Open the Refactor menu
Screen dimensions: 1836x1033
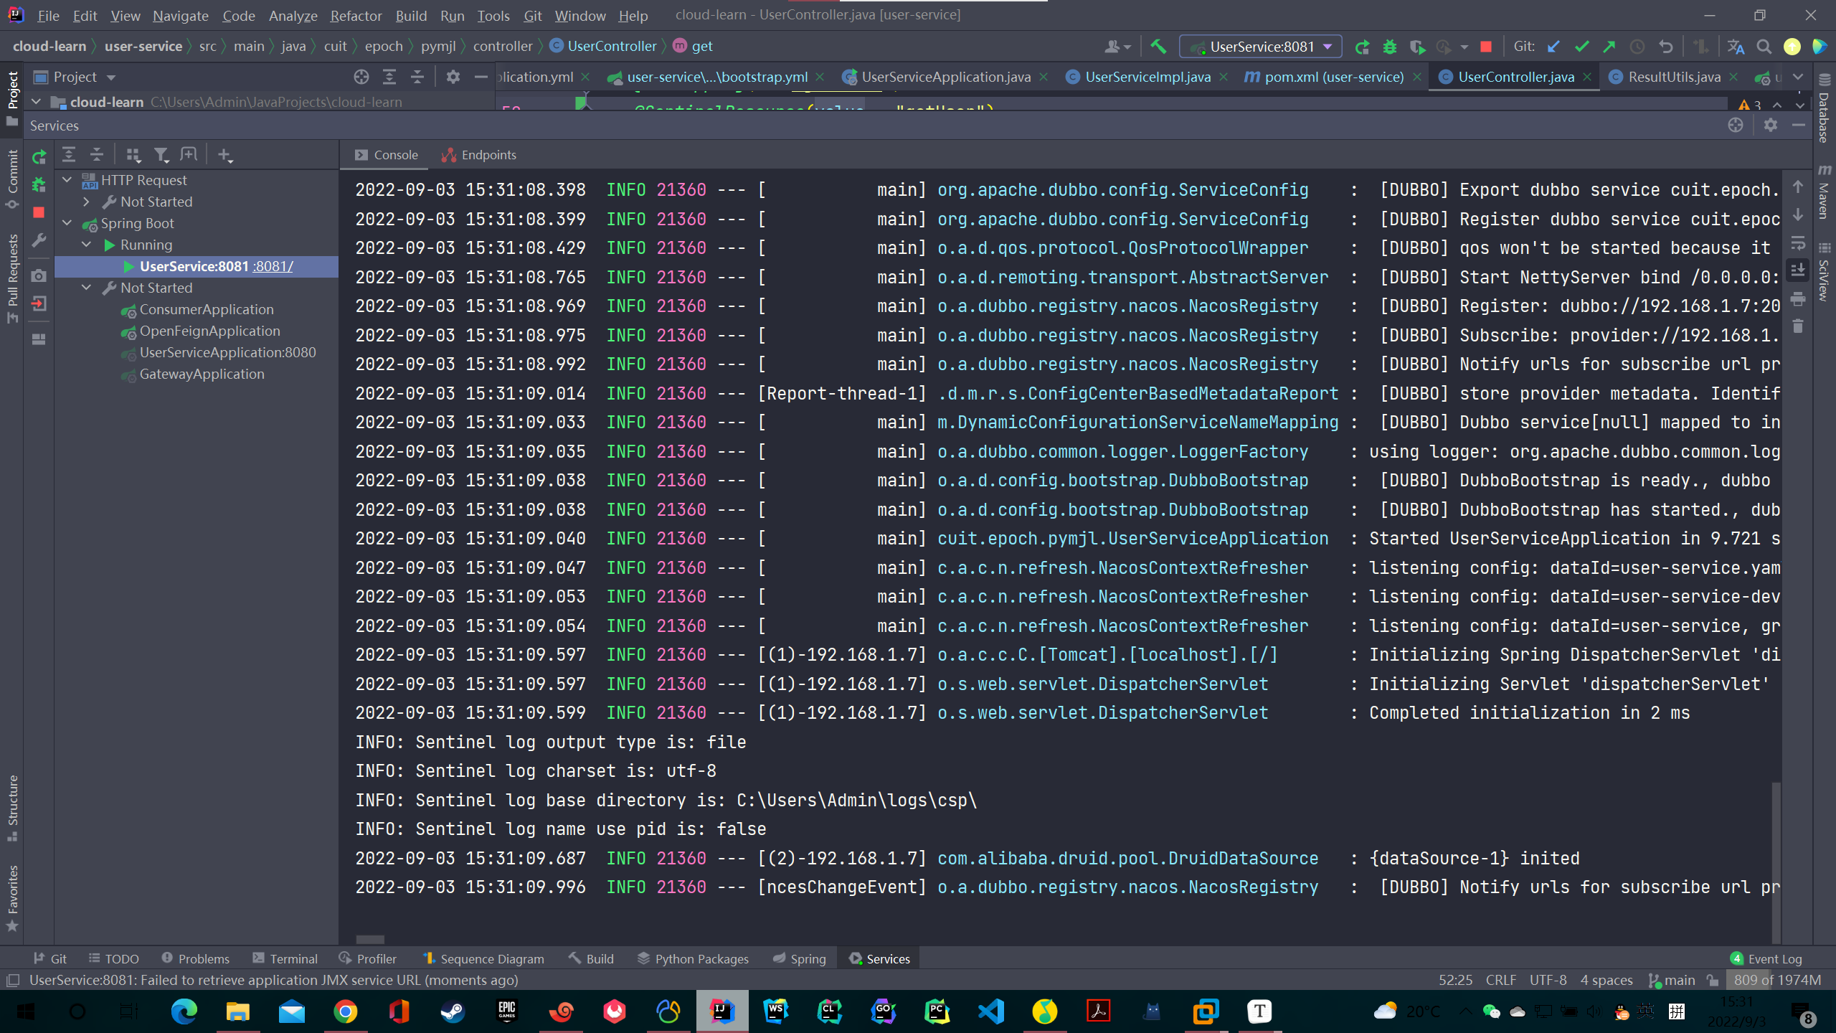click(356, 15)
